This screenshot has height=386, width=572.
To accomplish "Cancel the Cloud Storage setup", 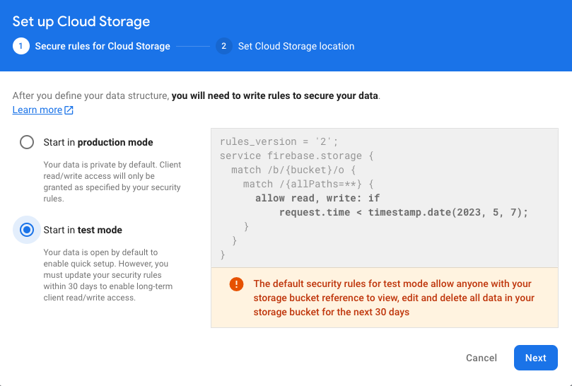I will (x=481, y=358).
